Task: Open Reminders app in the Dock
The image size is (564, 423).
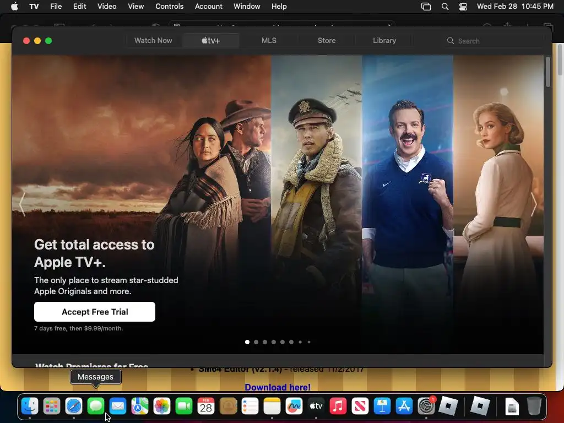Action: point(250,406)
